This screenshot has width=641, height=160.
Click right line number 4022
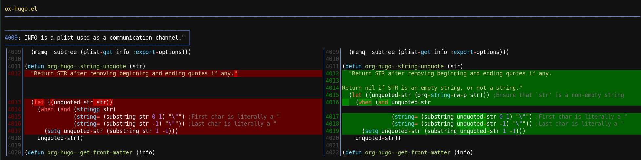(332, 152)
